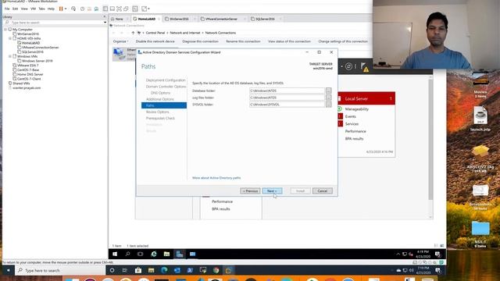Click the send Ctrl+Alt+Del toolbar icon
The width and height of the screenshot is (500, 281).
click(x=73, y=9)
